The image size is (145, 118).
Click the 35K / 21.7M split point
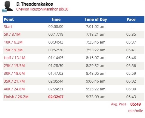(14, 81)
